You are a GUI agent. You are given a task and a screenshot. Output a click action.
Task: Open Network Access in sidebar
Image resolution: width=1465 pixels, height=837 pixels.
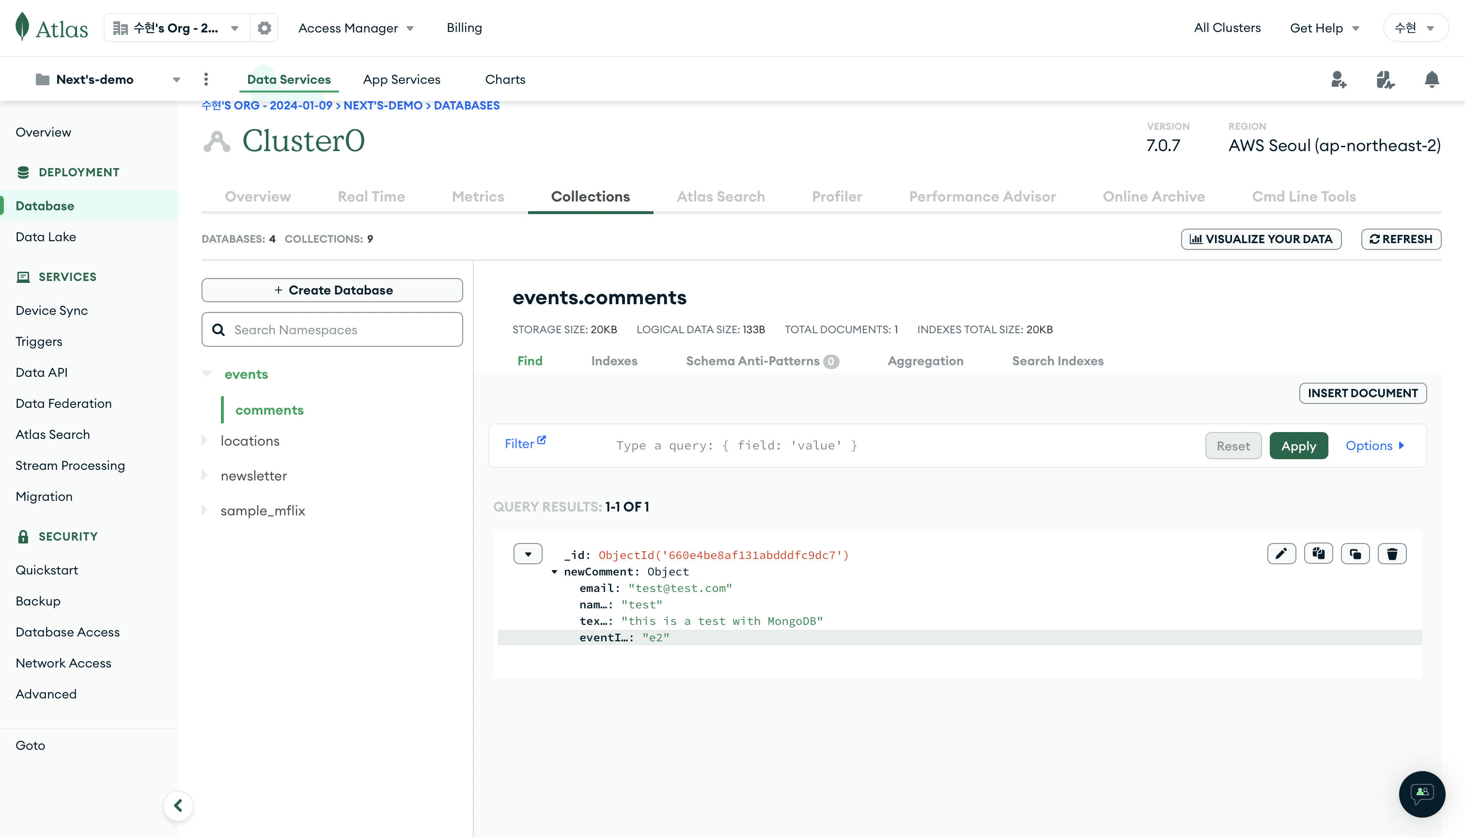click(x=63, y=663)
